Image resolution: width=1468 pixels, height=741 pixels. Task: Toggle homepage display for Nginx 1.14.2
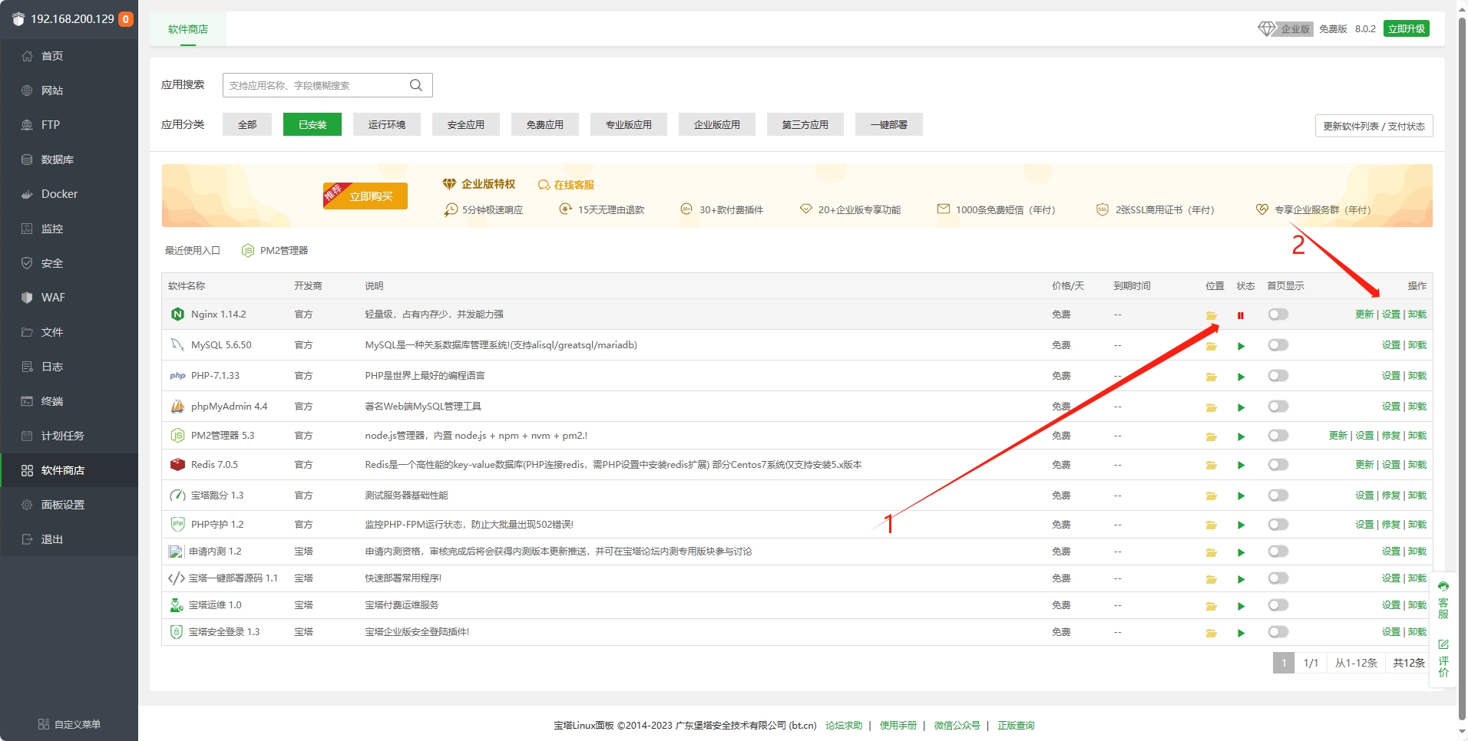coord(1278,314)
